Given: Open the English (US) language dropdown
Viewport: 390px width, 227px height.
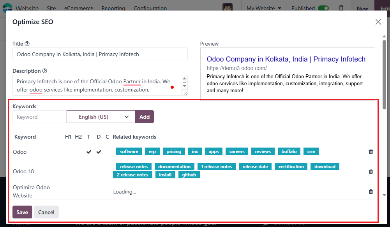Looking at the screenshot, I should pos(101,116).
